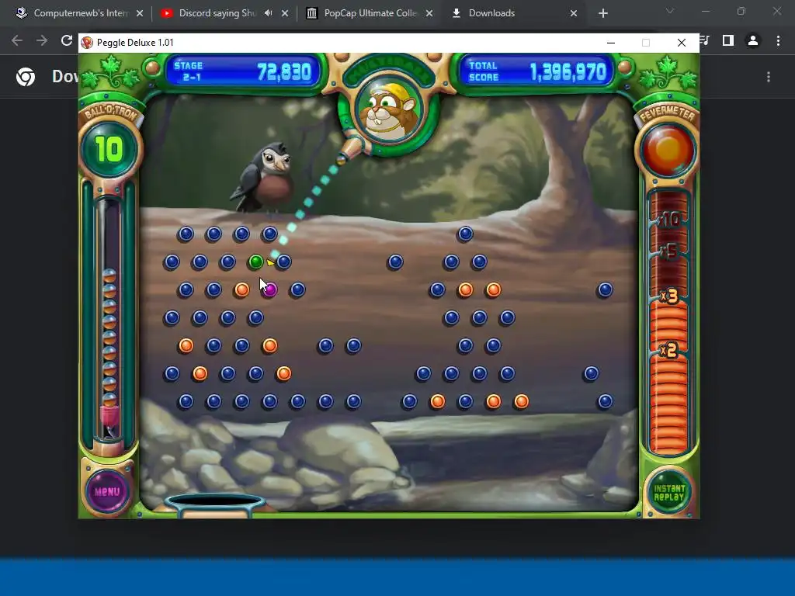This screenshot has width=795, height=596.
Task: Close the Downloads browser tab
Action: point(574,13)
